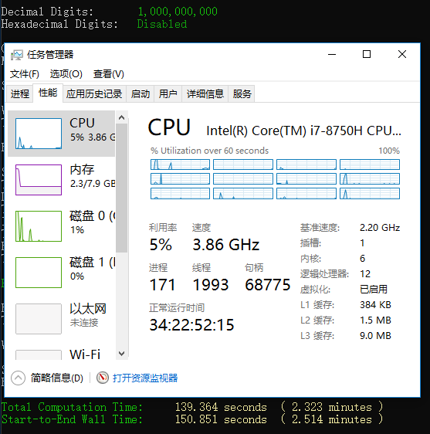This screenshot has width=430, height=434.
Task: Select the CPU item in the sidebar
Action: tap(62, 134)
